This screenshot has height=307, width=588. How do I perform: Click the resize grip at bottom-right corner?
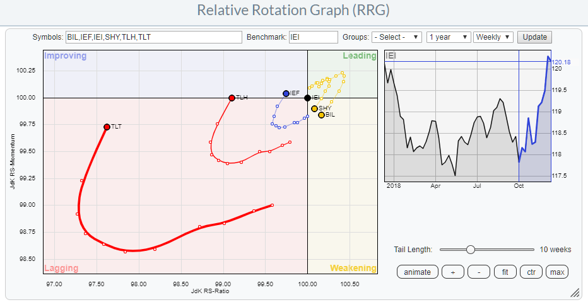575,293
